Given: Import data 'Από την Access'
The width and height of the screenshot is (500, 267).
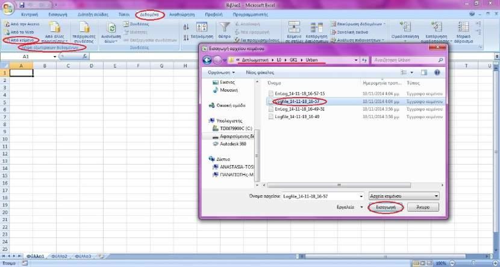Looking at the screenshot, I should point(22,24).
